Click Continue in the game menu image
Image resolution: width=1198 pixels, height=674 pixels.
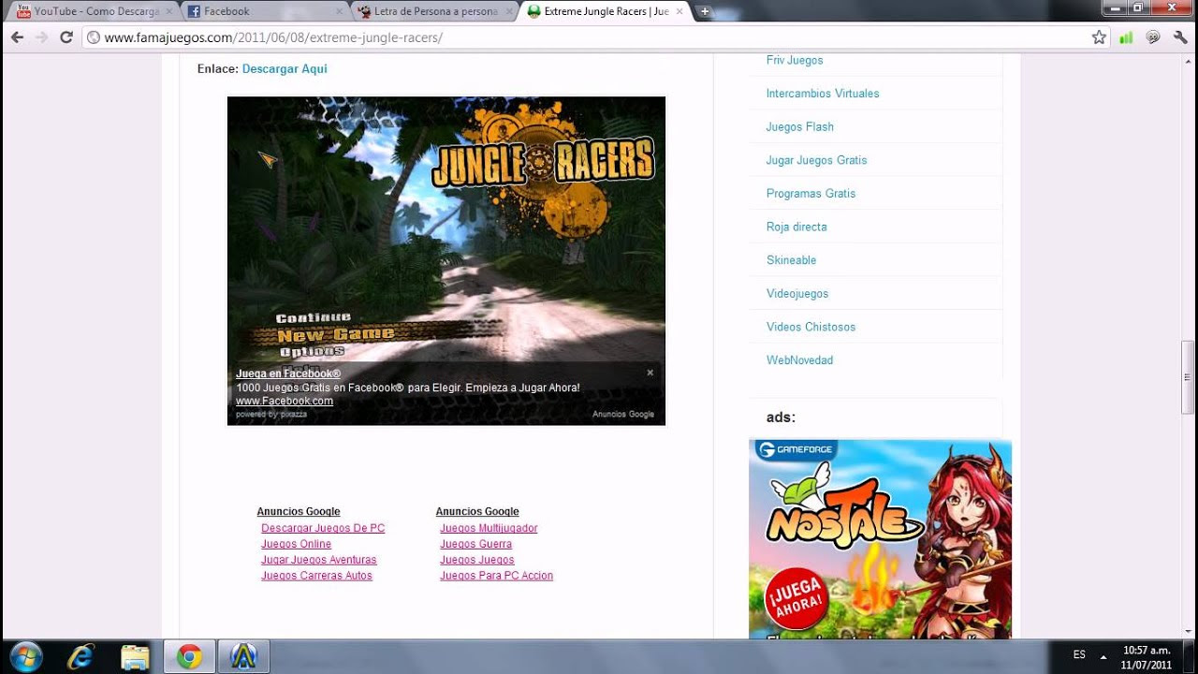pos(314,318)
